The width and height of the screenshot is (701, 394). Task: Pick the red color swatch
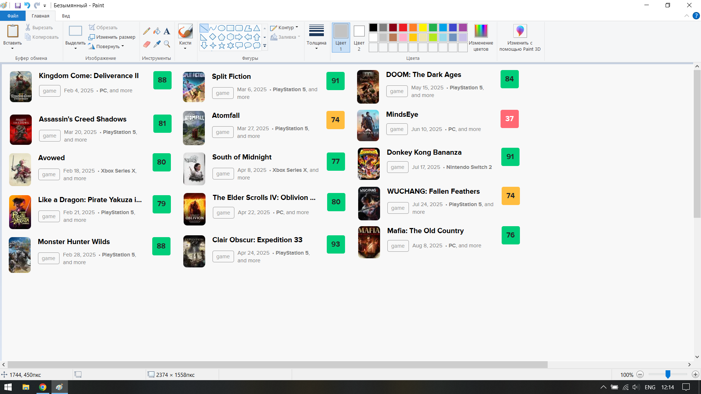click(403, 28)
